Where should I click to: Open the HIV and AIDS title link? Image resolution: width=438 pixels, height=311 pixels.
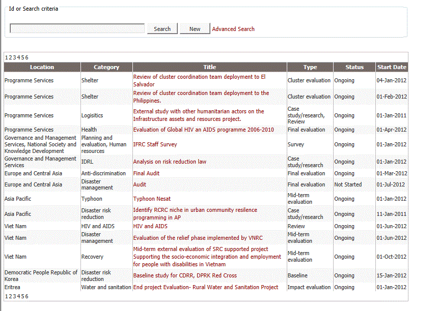coord(150,226)
